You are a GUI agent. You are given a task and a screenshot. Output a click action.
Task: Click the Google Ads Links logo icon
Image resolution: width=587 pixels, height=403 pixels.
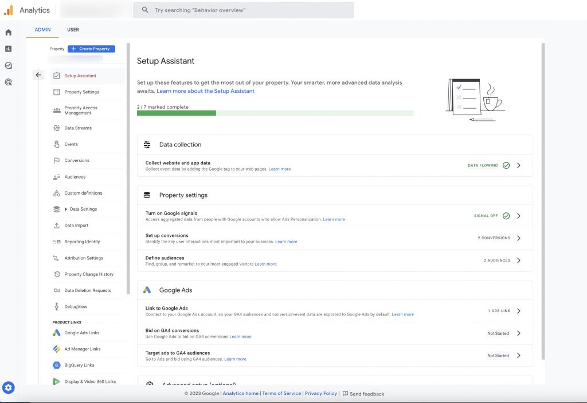[57, 333]
